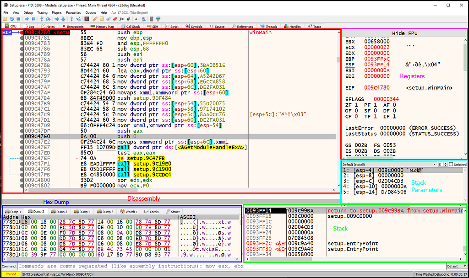Viewport: 469px width, 278px height.
Task: Toggle breakpoint bullet at address 009C47C1
Action: [22, 109]
